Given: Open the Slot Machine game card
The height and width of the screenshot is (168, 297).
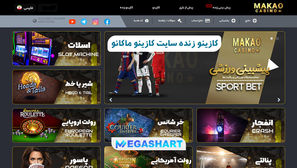Looking at the screenshot, I should coord(56,49).
